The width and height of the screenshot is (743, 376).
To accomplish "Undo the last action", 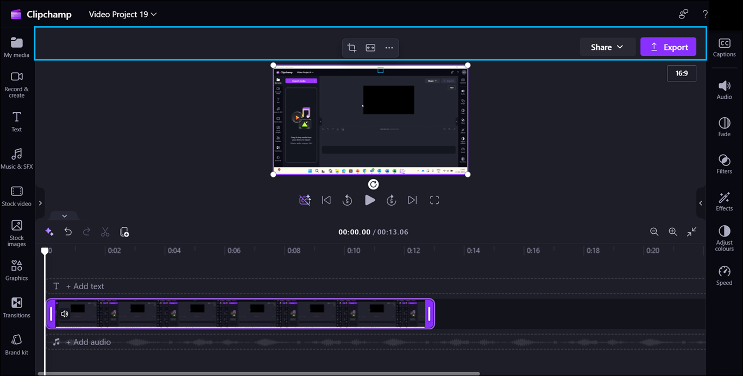I will click(x=68, y=232).
